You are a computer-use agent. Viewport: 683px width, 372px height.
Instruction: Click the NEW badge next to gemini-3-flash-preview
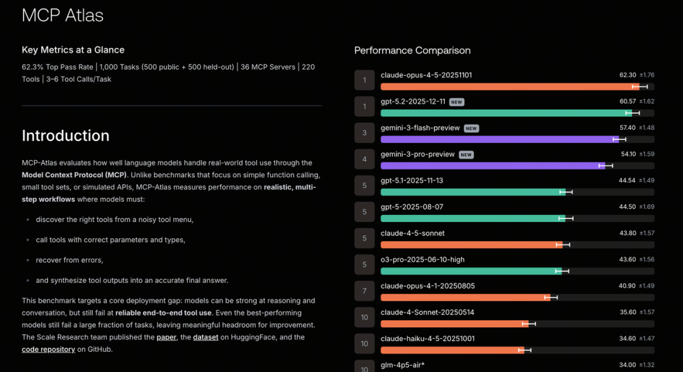tap(471, 128)
